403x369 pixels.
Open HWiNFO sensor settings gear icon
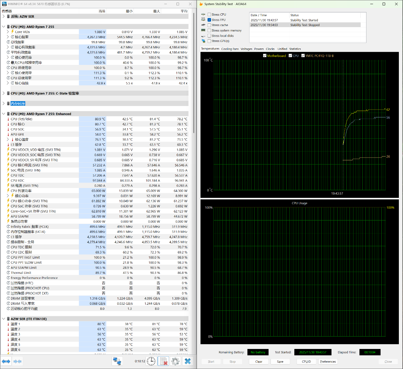[175, 361]
